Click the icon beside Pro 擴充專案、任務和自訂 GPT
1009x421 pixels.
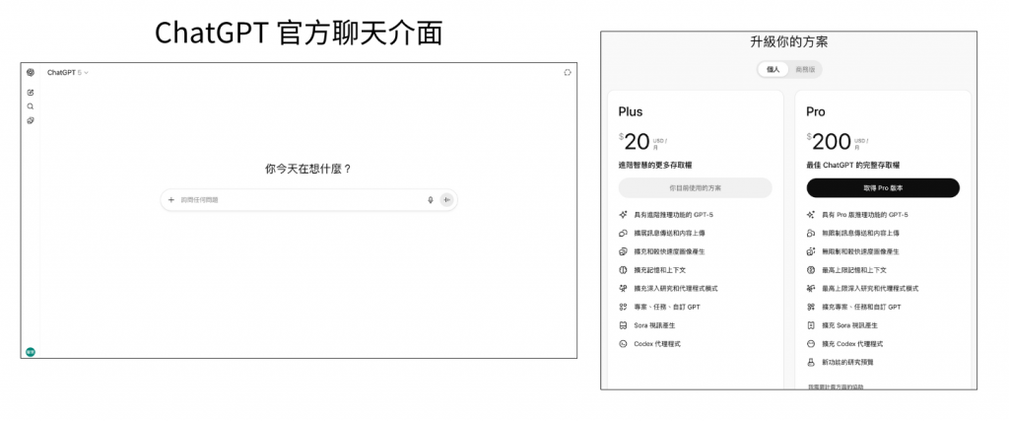pyautogui.click(x=811, y=307)
